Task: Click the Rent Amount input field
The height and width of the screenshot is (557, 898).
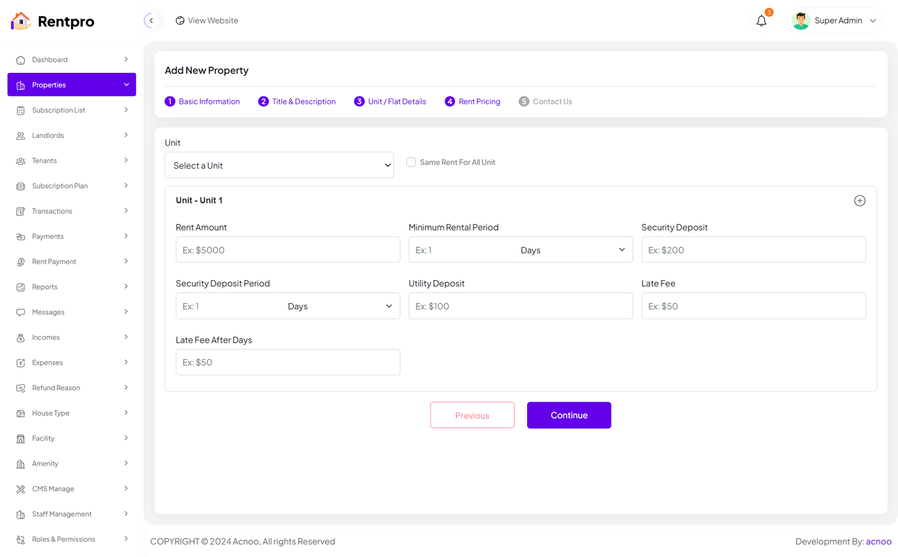Action: pyautogui.click(x=287, y=250)
